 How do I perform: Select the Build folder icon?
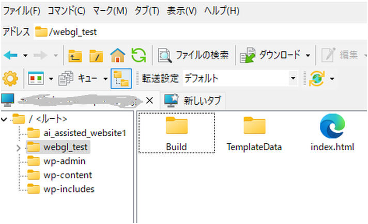click(177, 125)
